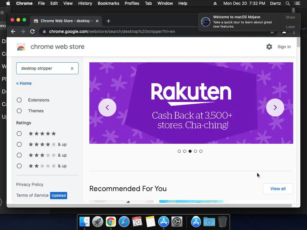Close the Chrome Web Store tab

tap(97, 21)
